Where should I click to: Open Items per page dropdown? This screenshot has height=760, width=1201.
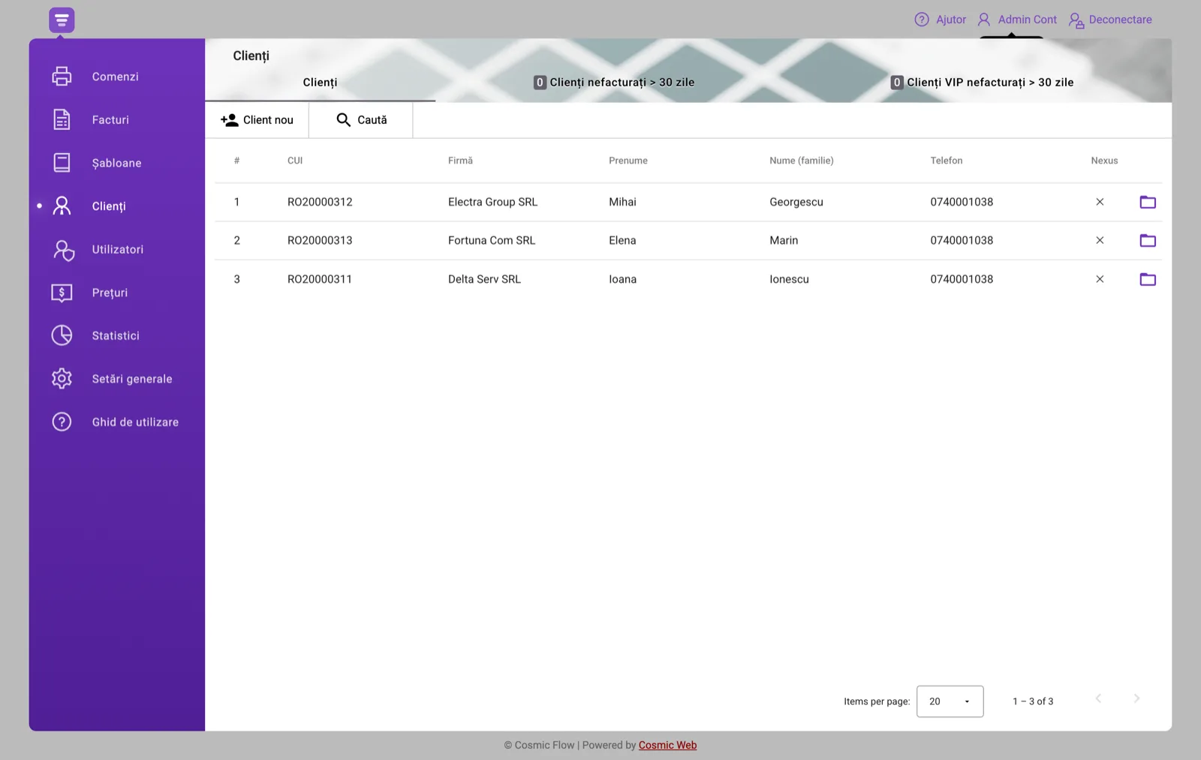(x=950, y=701)
